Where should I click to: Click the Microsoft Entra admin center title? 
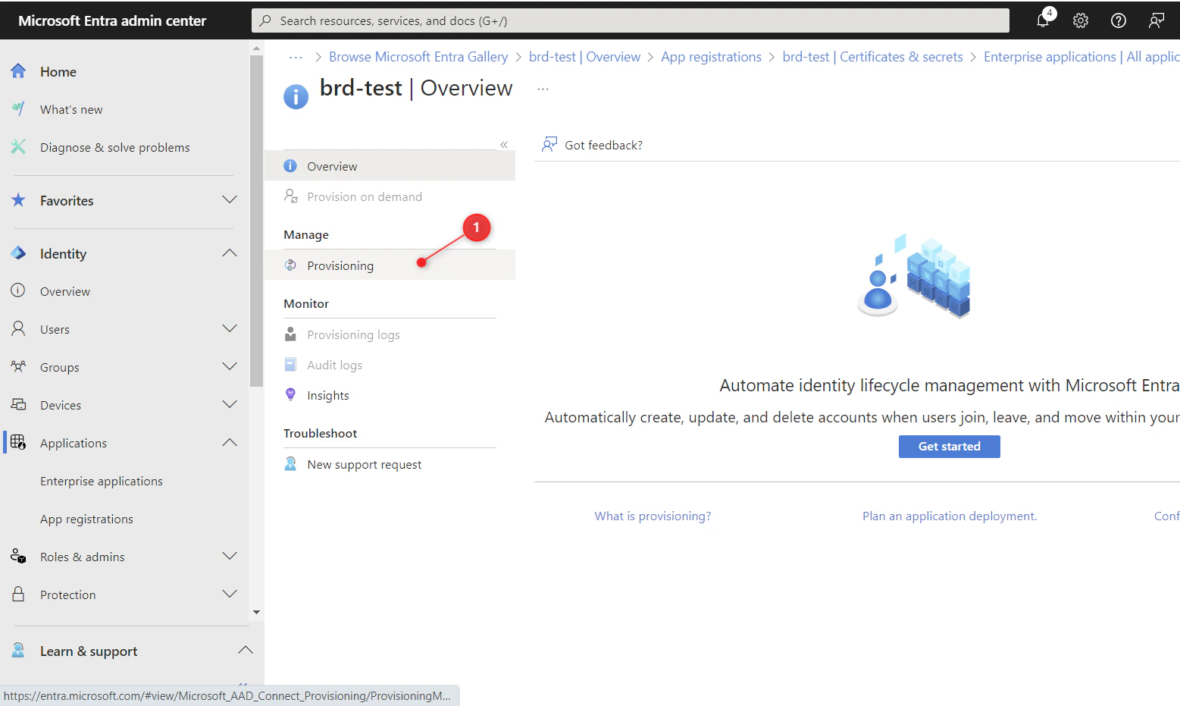[x=112, y=20]
